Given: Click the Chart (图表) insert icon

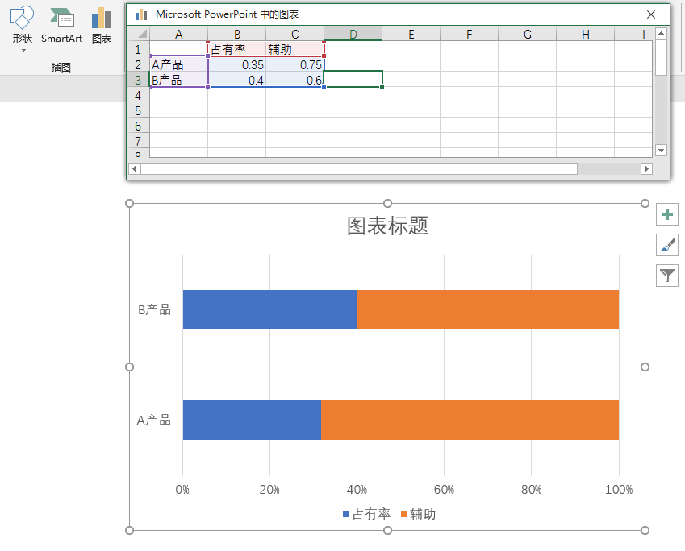Looking at the screenshot, I should click(102, 25).
